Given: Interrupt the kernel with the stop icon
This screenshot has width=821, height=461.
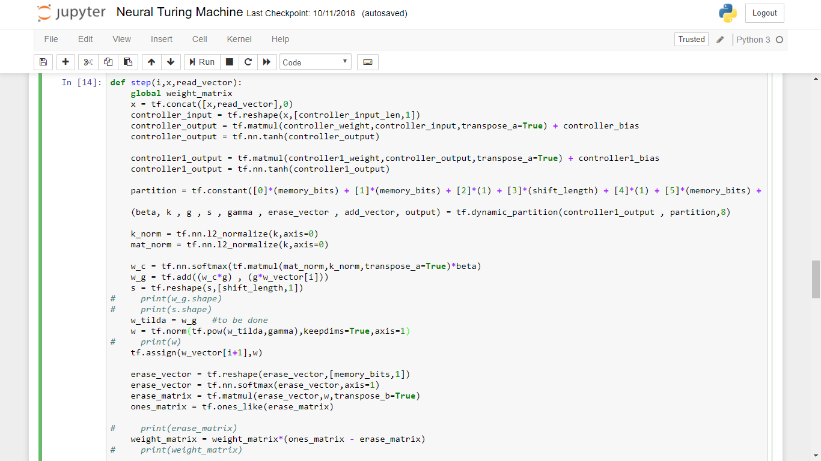Looking at the screenshot, I should click(x=229, y=62).
